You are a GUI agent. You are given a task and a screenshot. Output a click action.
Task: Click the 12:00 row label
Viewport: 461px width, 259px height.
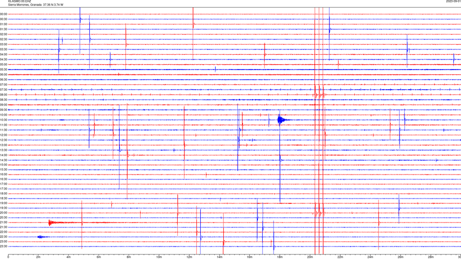4,135
